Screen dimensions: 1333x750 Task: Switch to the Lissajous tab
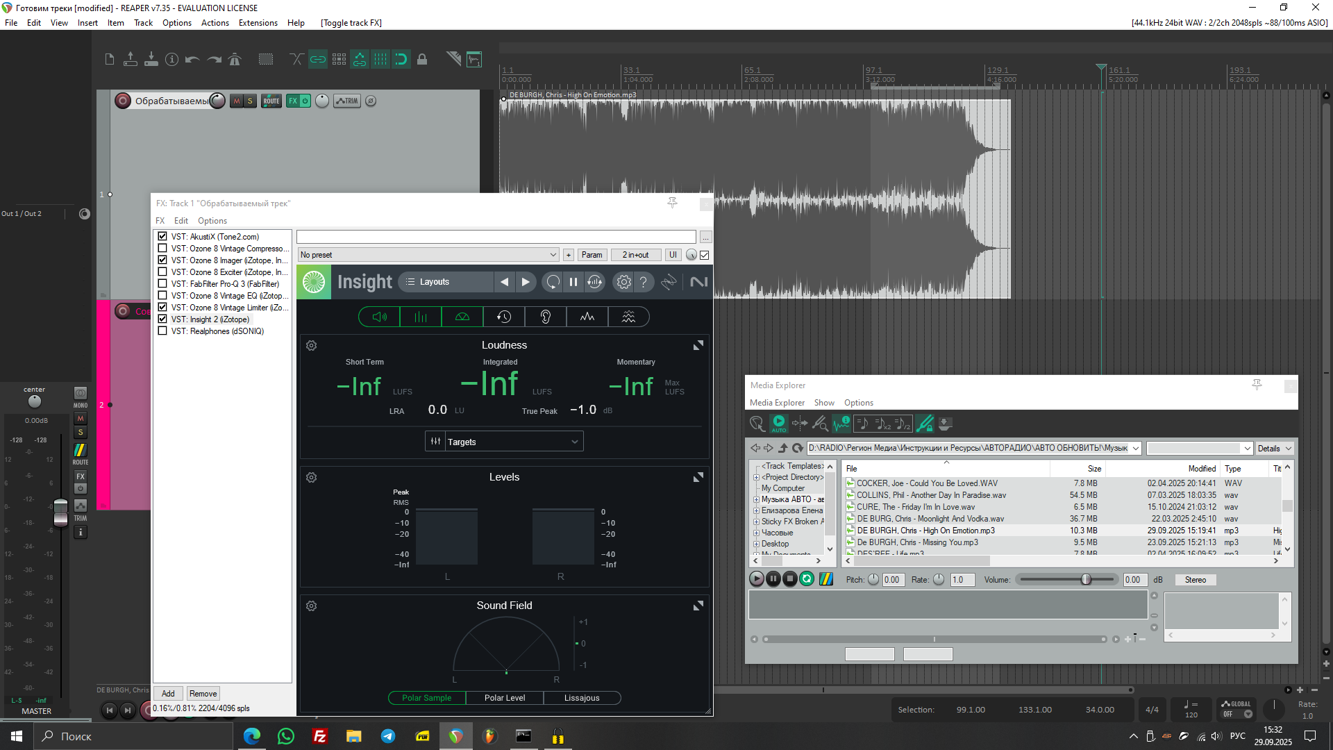click(x=582, y=698)
